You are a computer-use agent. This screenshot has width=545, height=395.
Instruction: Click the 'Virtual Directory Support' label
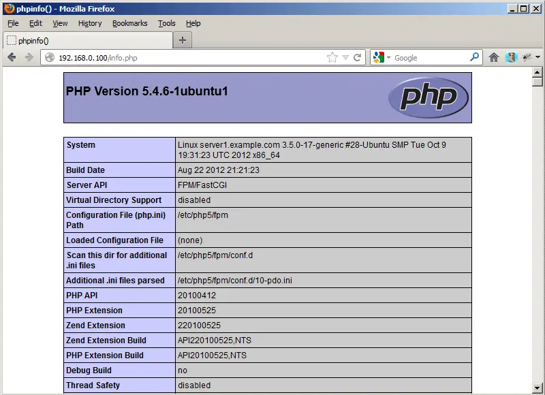tap(114, 200)
